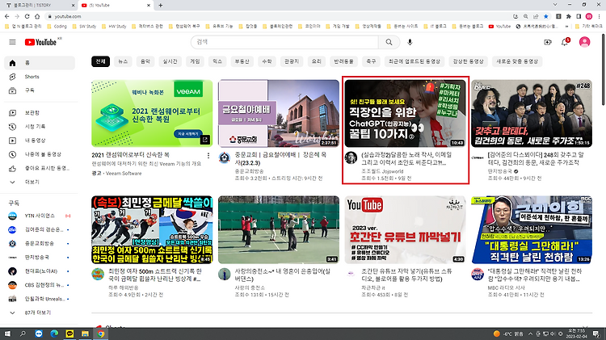The image size is (606, 340).
Task: Click the channel avatar beside 조간단 유튜브 자막 넣기
Action: [351, 274]
